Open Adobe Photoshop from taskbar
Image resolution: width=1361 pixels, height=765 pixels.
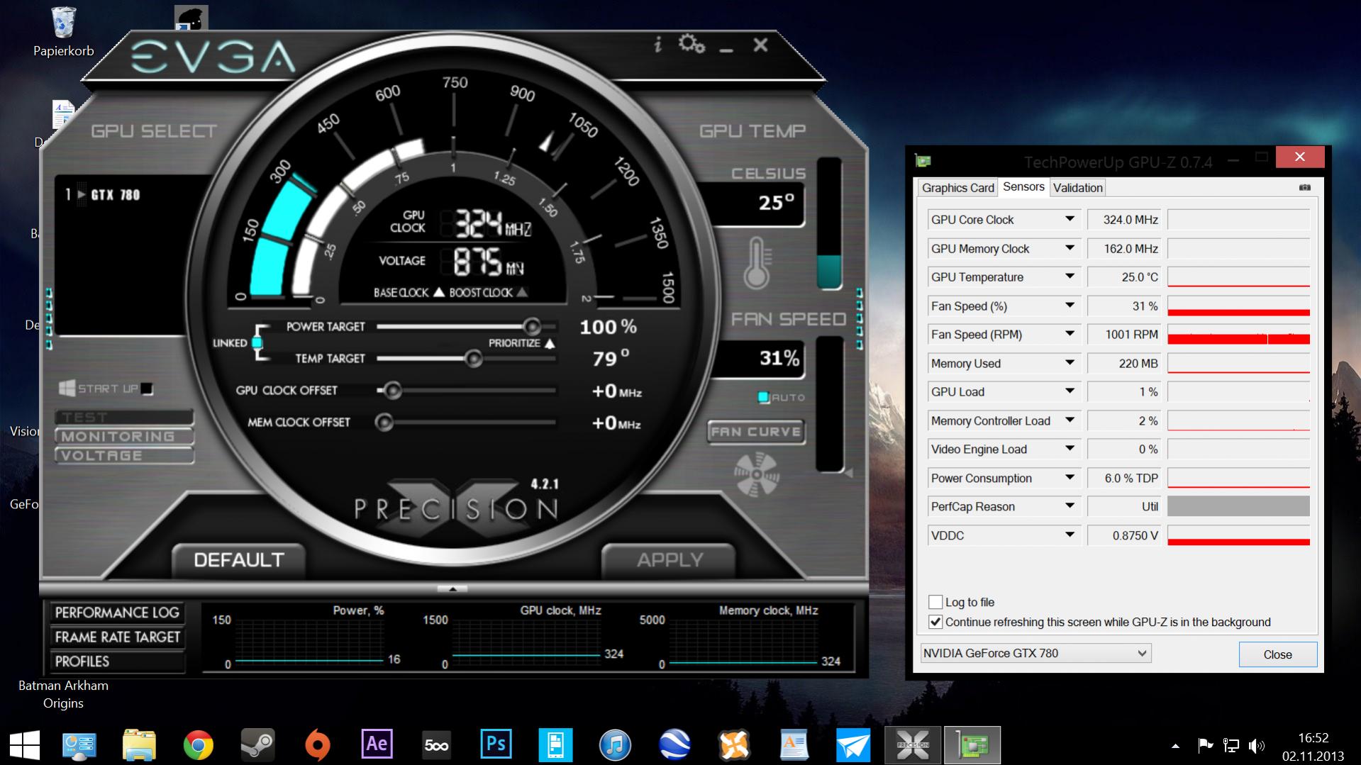click(x=496, y=745)
